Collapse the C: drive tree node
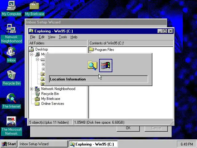 pyautogui.click(x=37, y=59)
